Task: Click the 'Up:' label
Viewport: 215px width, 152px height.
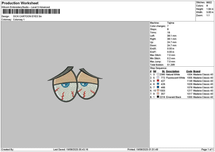Action: pyautogui.click(x=152, y=42)
